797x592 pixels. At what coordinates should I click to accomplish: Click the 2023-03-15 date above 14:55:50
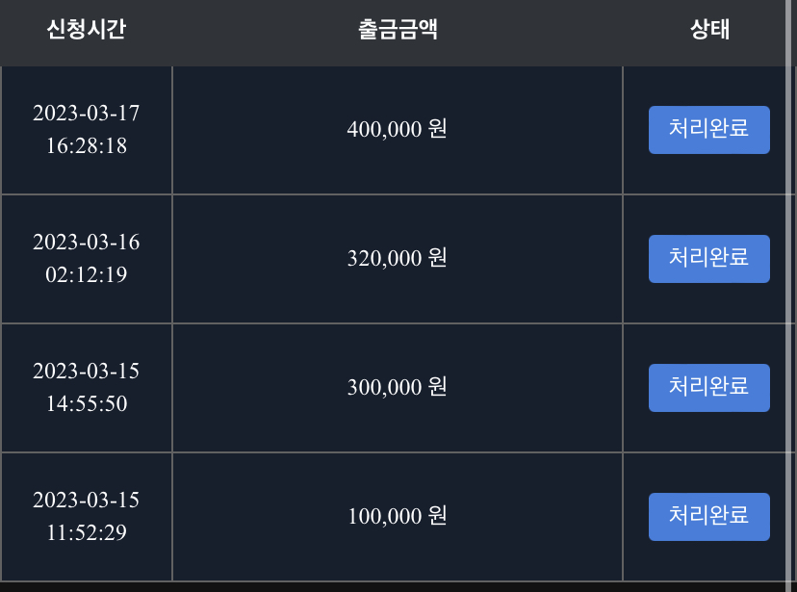87,371
